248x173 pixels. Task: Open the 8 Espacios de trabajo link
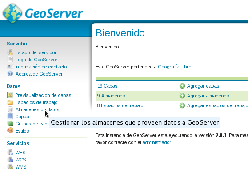click(x=120, y=105)
